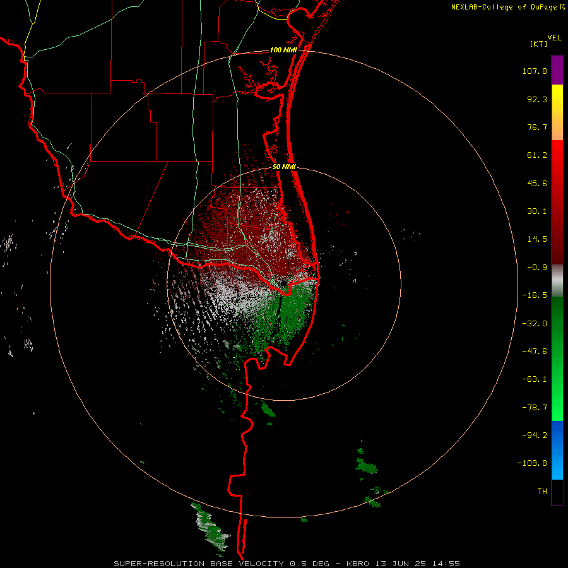Click the KBRO radar site at ring center
Screen dimensions: 568x568
click(283, 283)
